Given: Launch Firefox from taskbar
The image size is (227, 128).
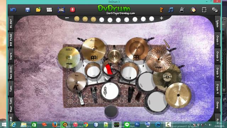Looking at the screenshot, I should click(55, 124).
